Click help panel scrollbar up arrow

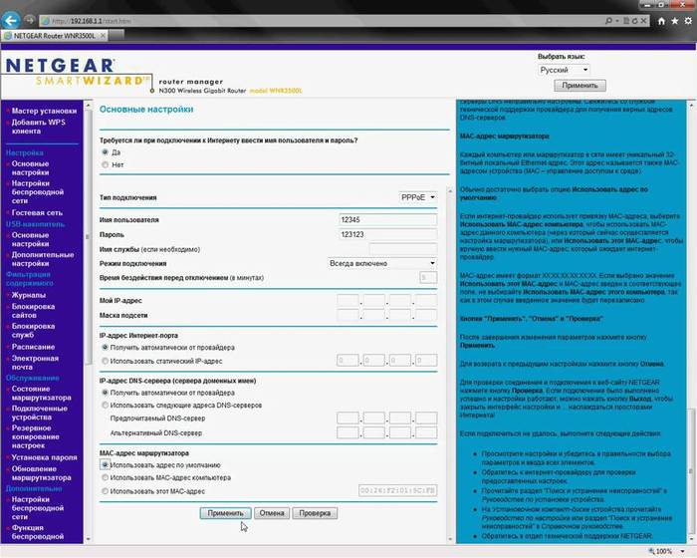tap(691, 106)
